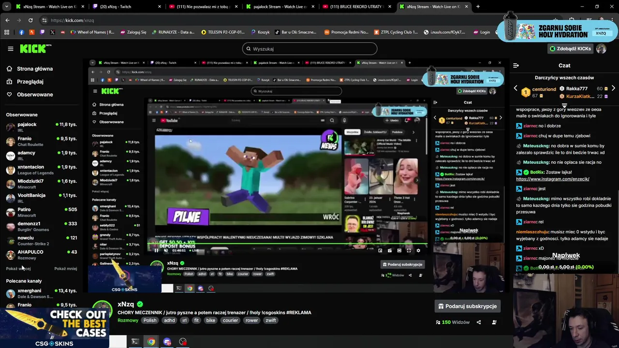Open Discord from the taskbar
The width and height of the screenshot is (619, 348).
(x=167, y=342)
